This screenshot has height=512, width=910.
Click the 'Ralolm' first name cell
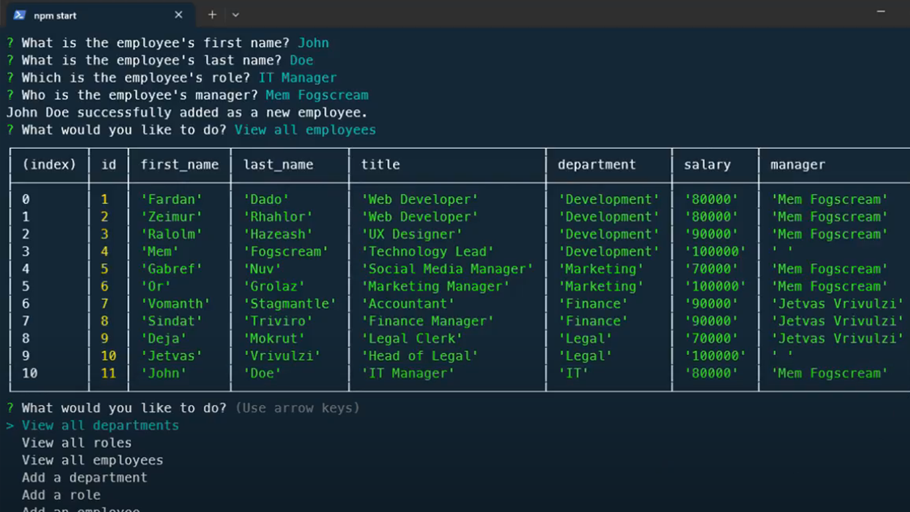coord(171,234)
